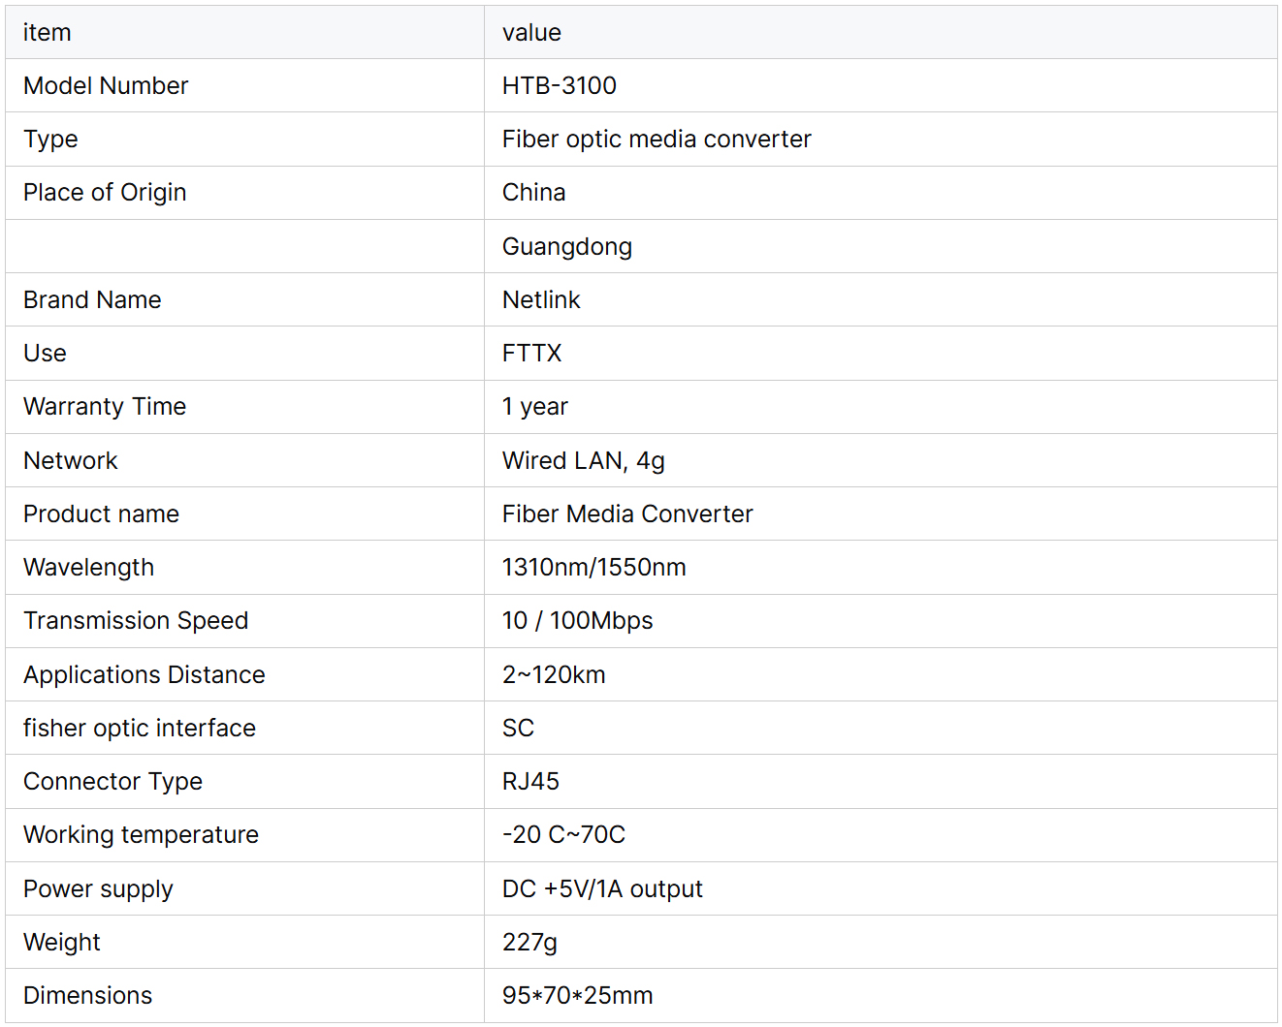1282x1027 pixels.
Task: Click the 95*70*25mm dimensions value
Action: click(577, 996)
